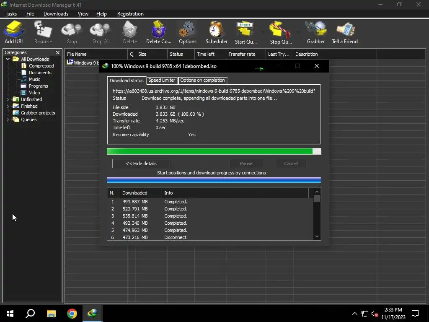Expand the Unfinished category
Image resolution: width=429 pixels, height=322 pixels.
click(x=8, y=99)
